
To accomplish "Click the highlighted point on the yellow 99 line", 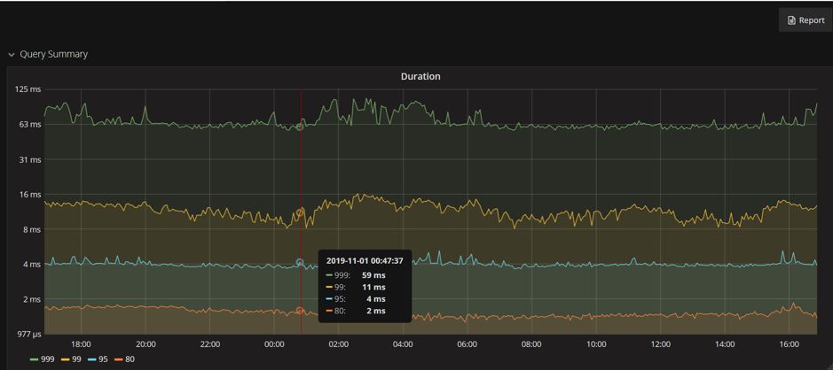I will (x=300, y=212).
